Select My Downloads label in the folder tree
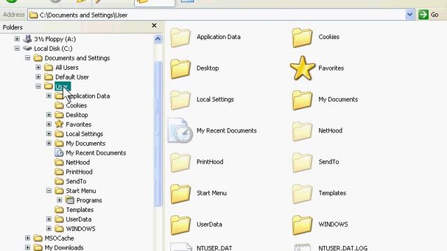The height and width of the screenshot is (251, 447). [64, 248]
